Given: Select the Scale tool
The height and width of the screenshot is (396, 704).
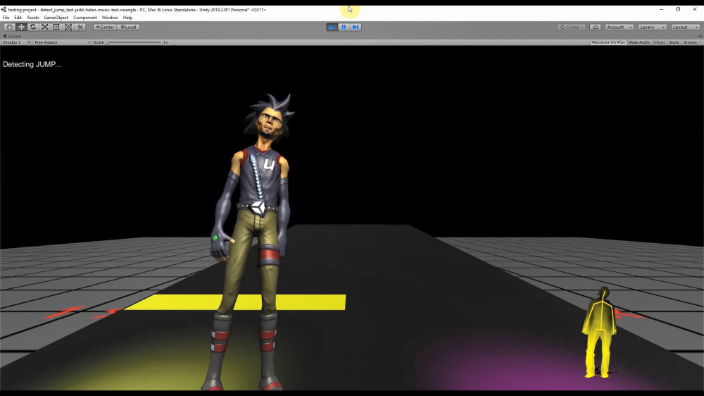Looking at the screenshot, I should click(45, 27).
